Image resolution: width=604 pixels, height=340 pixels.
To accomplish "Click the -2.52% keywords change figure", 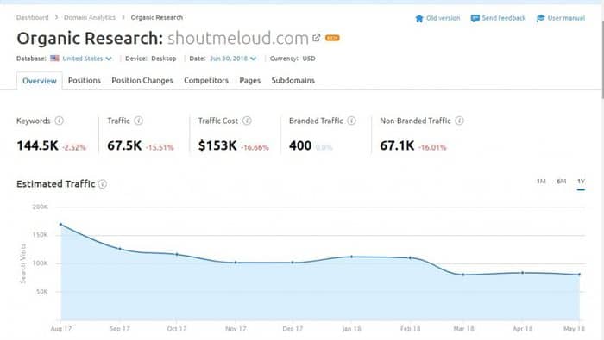I will point(74,147).
